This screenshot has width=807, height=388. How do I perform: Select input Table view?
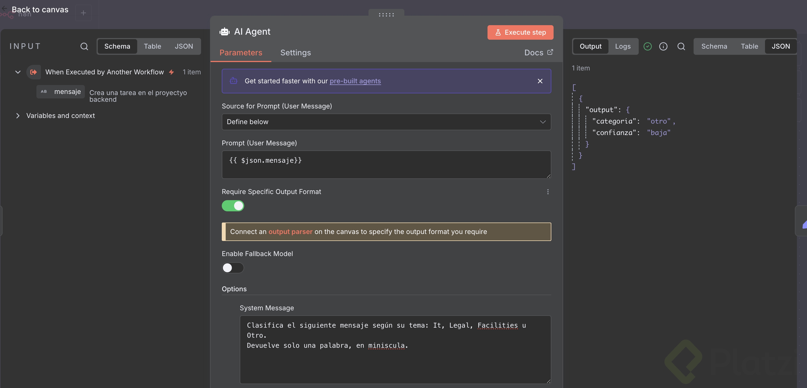[x=152, y=46]
